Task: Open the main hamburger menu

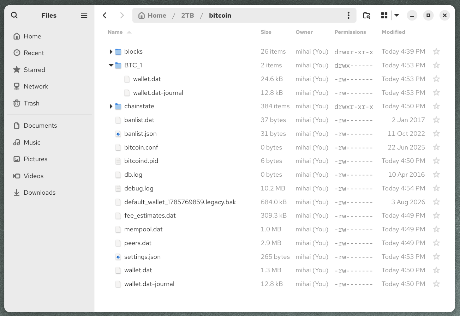Action: 84,16
